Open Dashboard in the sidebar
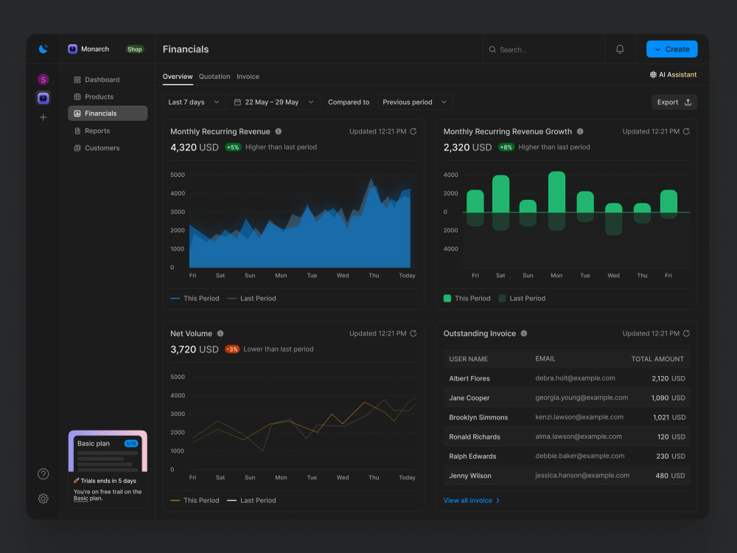Image resolution: width=737 pixels, height=553 pixels. pyautogui.click(x=108, y=80)
